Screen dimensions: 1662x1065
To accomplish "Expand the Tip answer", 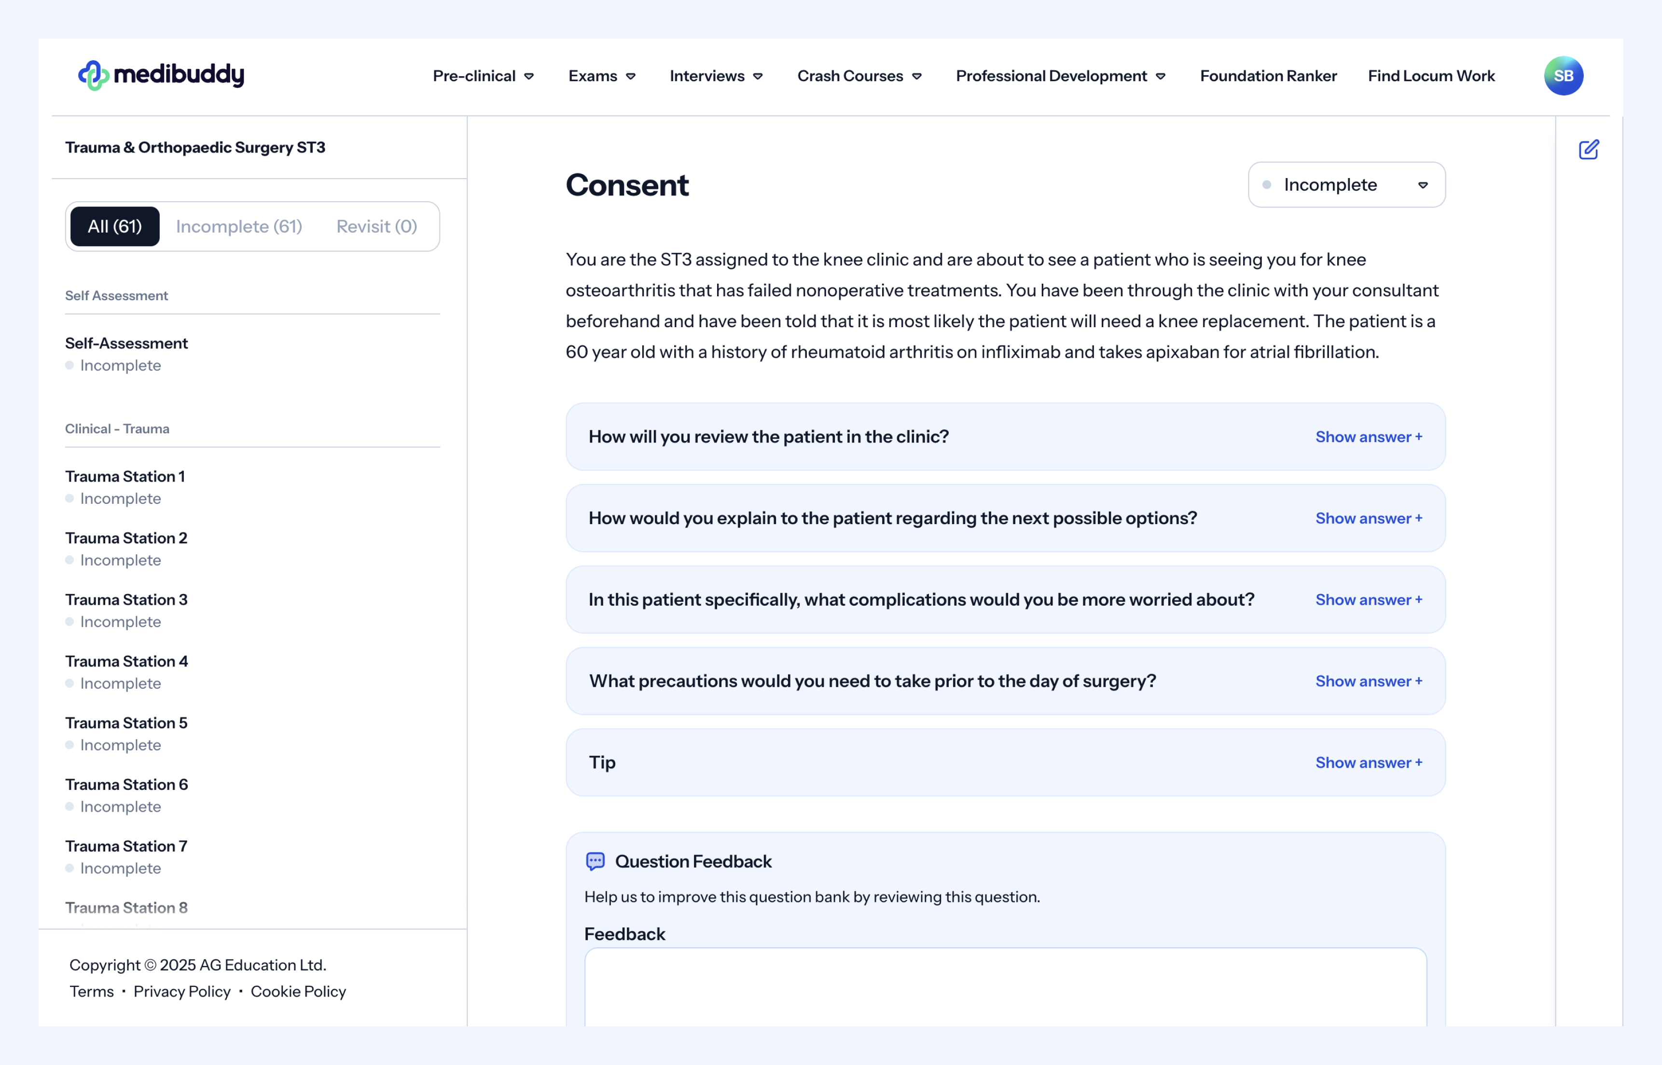I will [1368, 762].
